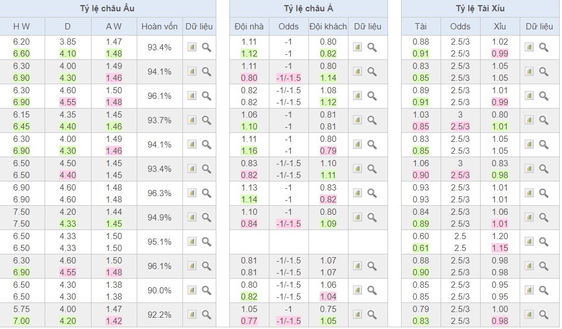Click the 'Xỉu' column header

(500, 27)
